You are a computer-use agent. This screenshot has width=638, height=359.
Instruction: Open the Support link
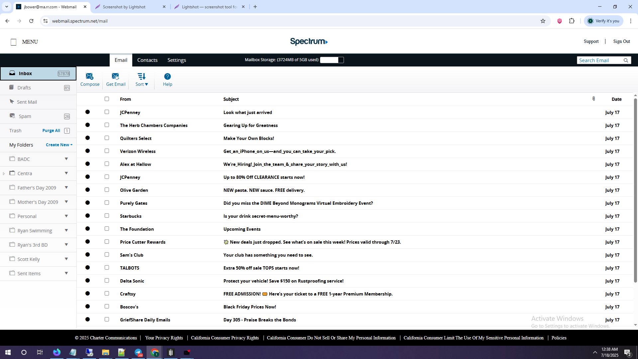[x=591, y=42]
